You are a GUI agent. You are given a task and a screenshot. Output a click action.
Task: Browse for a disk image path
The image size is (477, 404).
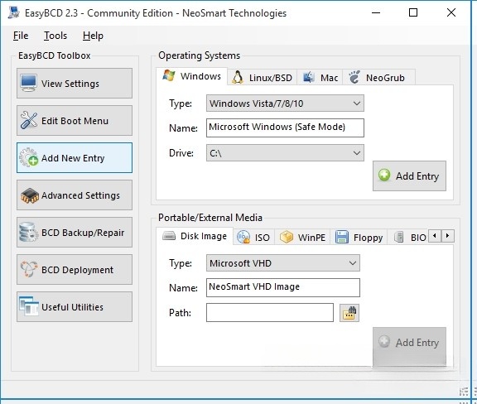coord(349,312)
